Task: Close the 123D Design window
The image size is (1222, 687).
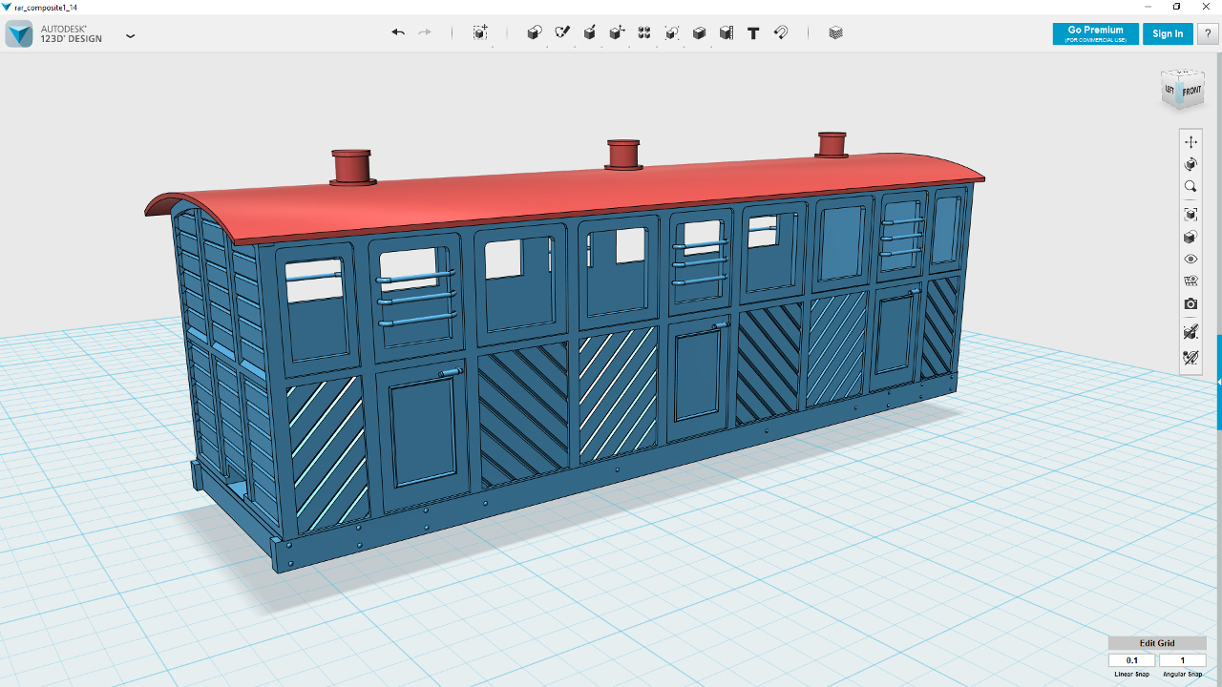Action: coord(1206,7)
